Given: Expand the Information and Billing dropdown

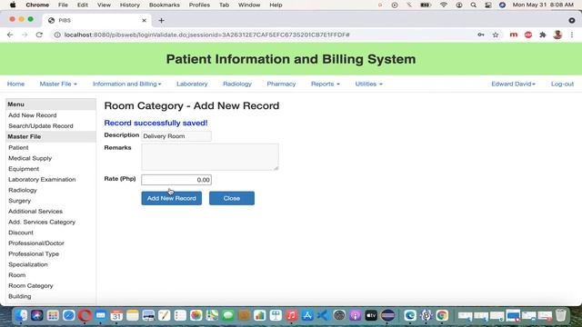Looking at the screenshot, I should [x=127, y=84].
